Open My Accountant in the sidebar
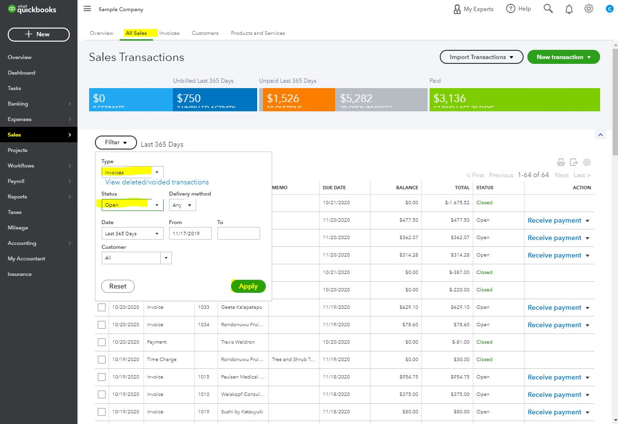Viewport: 618px width, 424px height. pyautogui.click(x=39, y=258)
